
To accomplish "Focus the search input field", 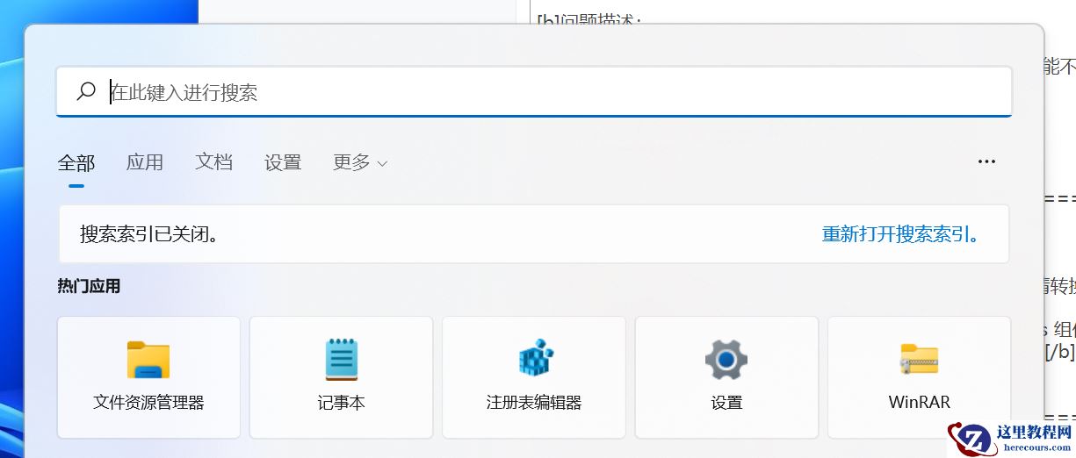I will click(534, 91).
